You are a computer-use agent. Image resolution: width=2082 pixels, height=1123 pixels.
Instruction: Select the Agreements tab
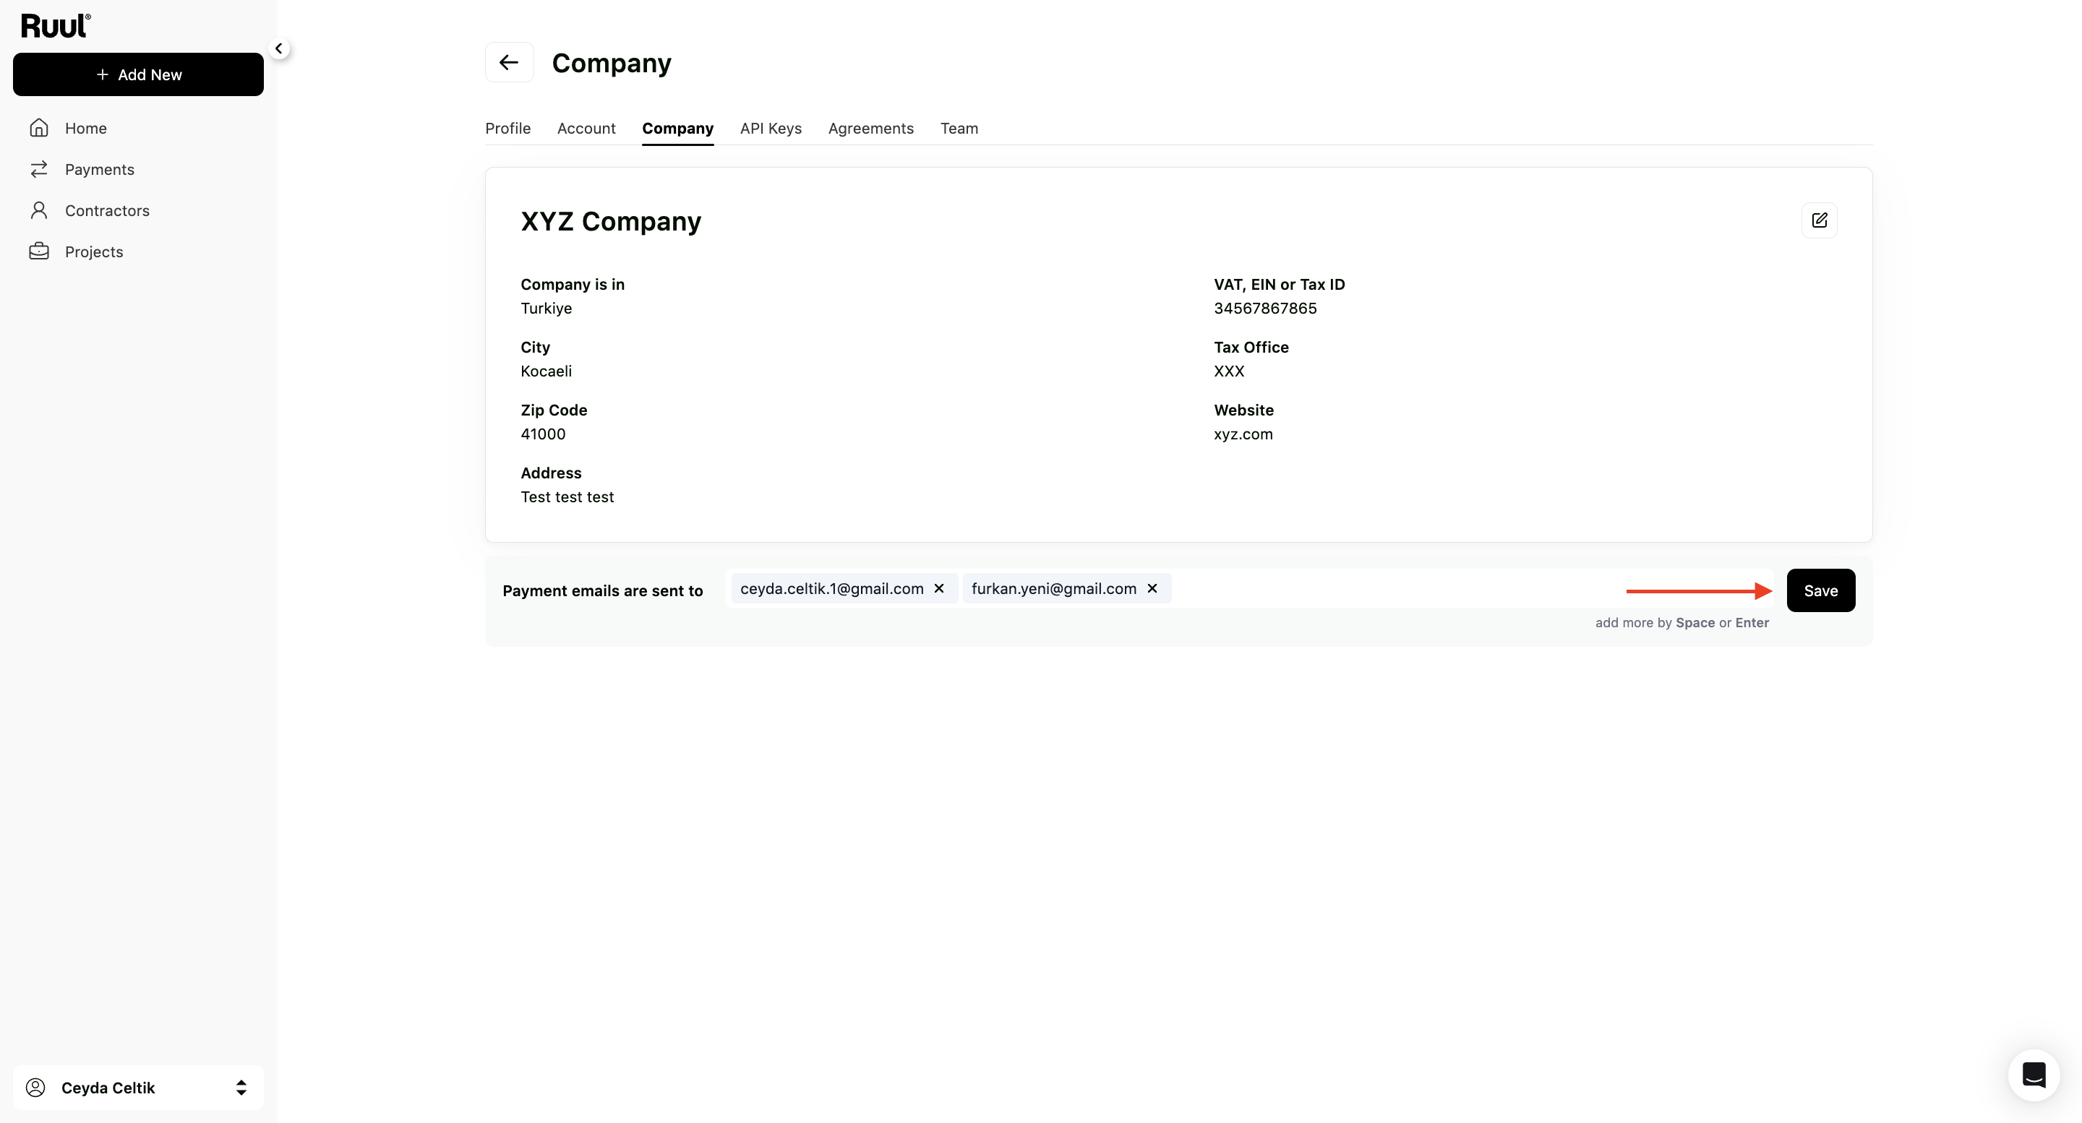click(x=870, y=128)
